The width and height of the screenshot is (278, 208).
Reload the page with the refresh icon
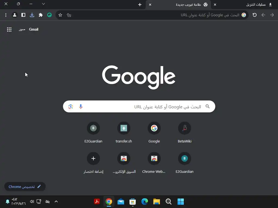(x=255, y=15)
